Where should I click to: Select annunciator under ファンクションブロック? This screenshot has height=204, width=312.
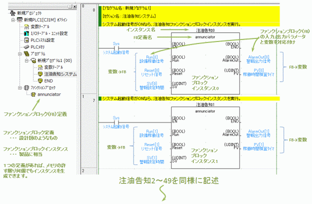point(49,94)
